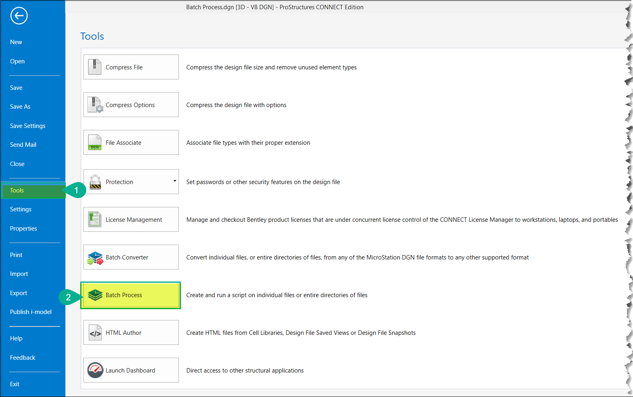Open Feedback from the sidebar
Image resolution: width=633 pixels, height=397 pixels.
click(x=22, y=358)
